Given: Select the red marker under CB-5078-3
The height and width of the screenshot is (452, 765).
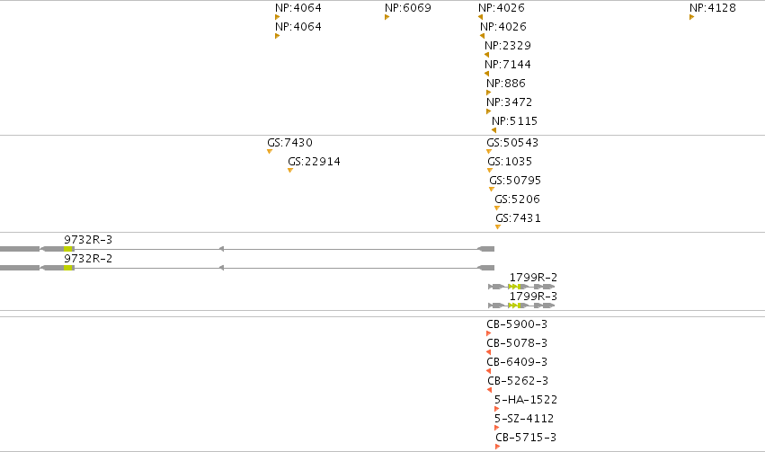Looking at the screenshot, I should tap(488, 352).
